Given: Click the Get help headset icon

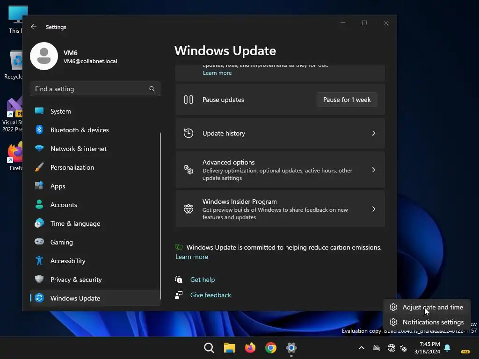Looking at the screenshot, I should (x=179, y=280).
